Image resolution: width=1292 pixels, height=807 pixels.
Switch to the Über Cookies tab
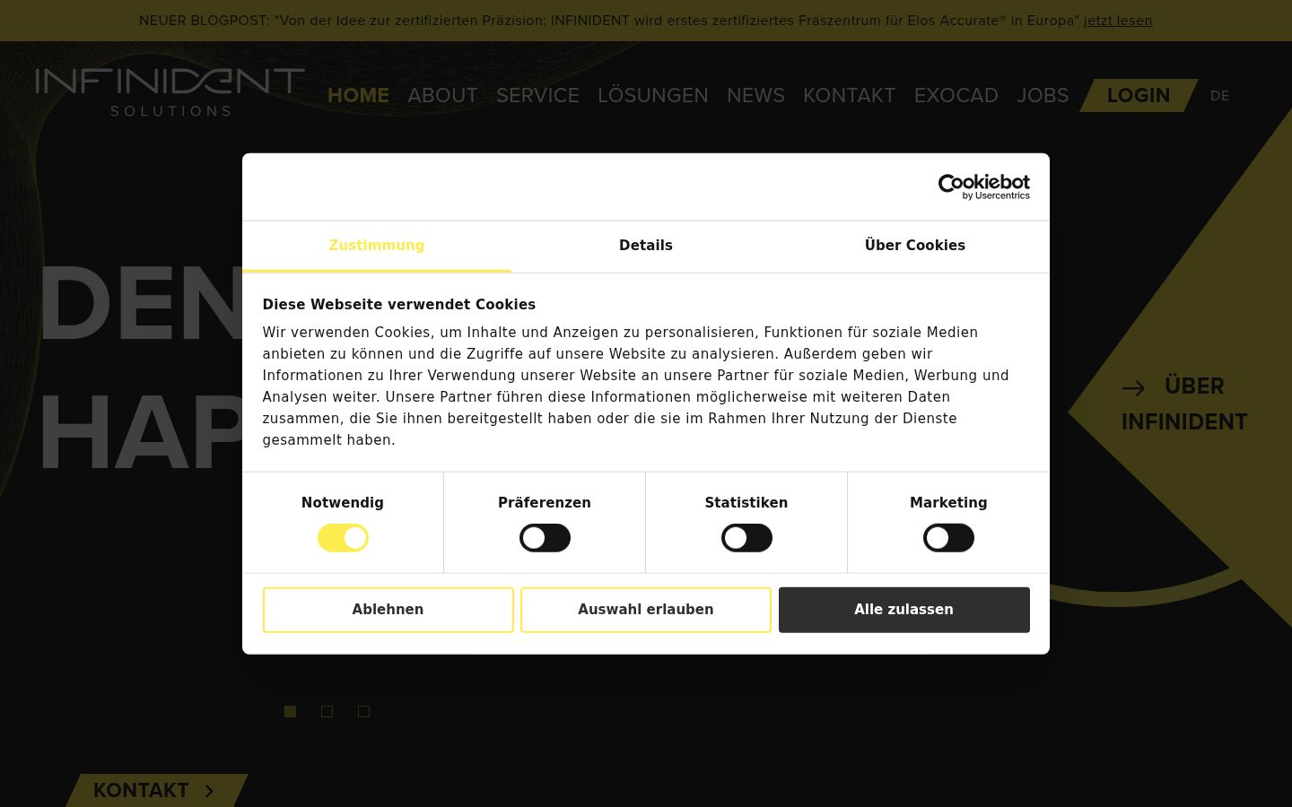915,246
